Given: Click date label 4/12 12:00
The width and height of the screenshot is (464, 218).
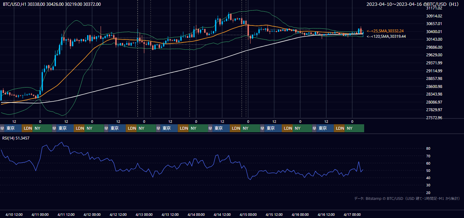Looking at the screenshot, I should (118, 214).
